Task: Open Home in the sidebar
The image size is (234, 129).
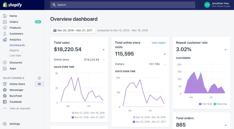Action: [13, 16]
